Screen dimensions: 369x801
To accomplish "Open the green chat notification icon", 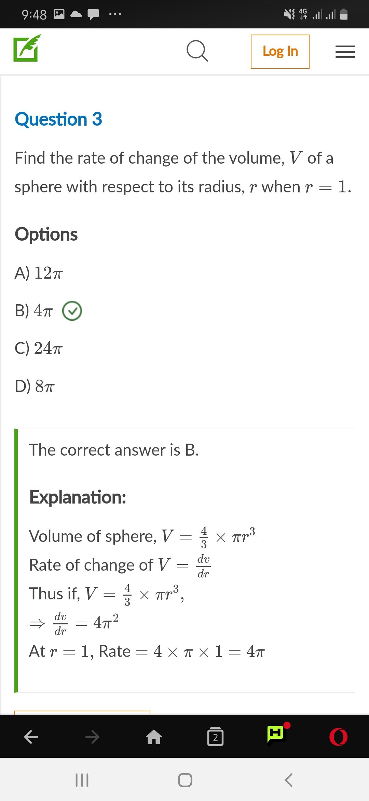I will pyautogui.click(x=277, y=735).
